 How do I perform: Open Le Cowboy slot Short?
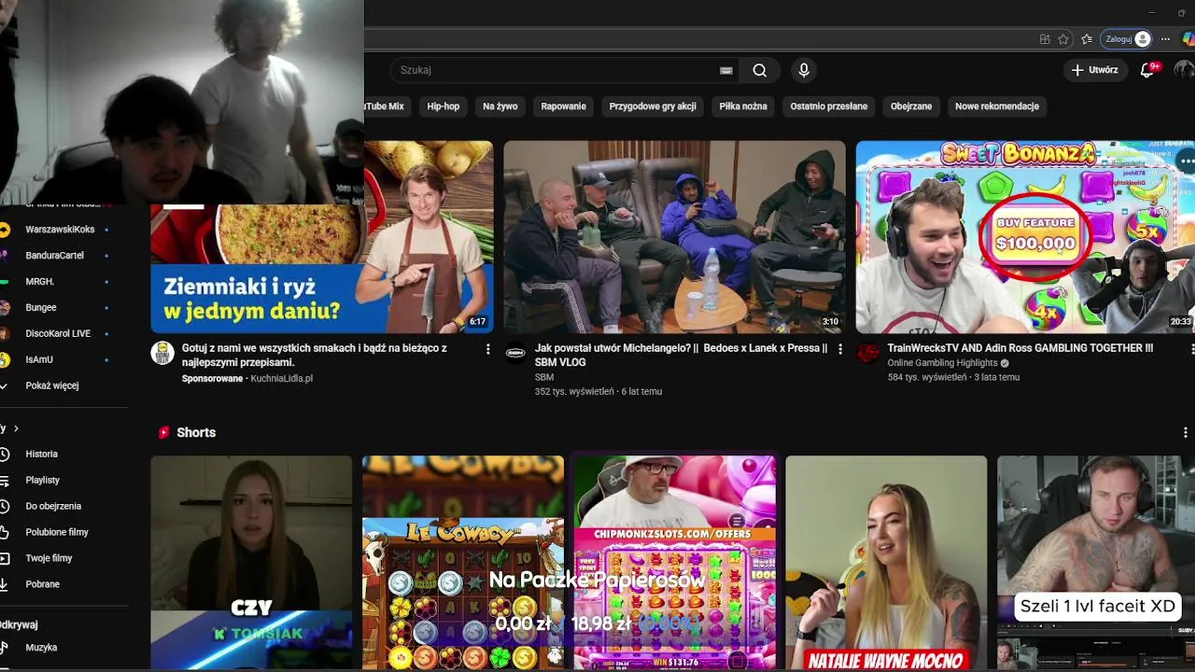(x=463, y=563)
